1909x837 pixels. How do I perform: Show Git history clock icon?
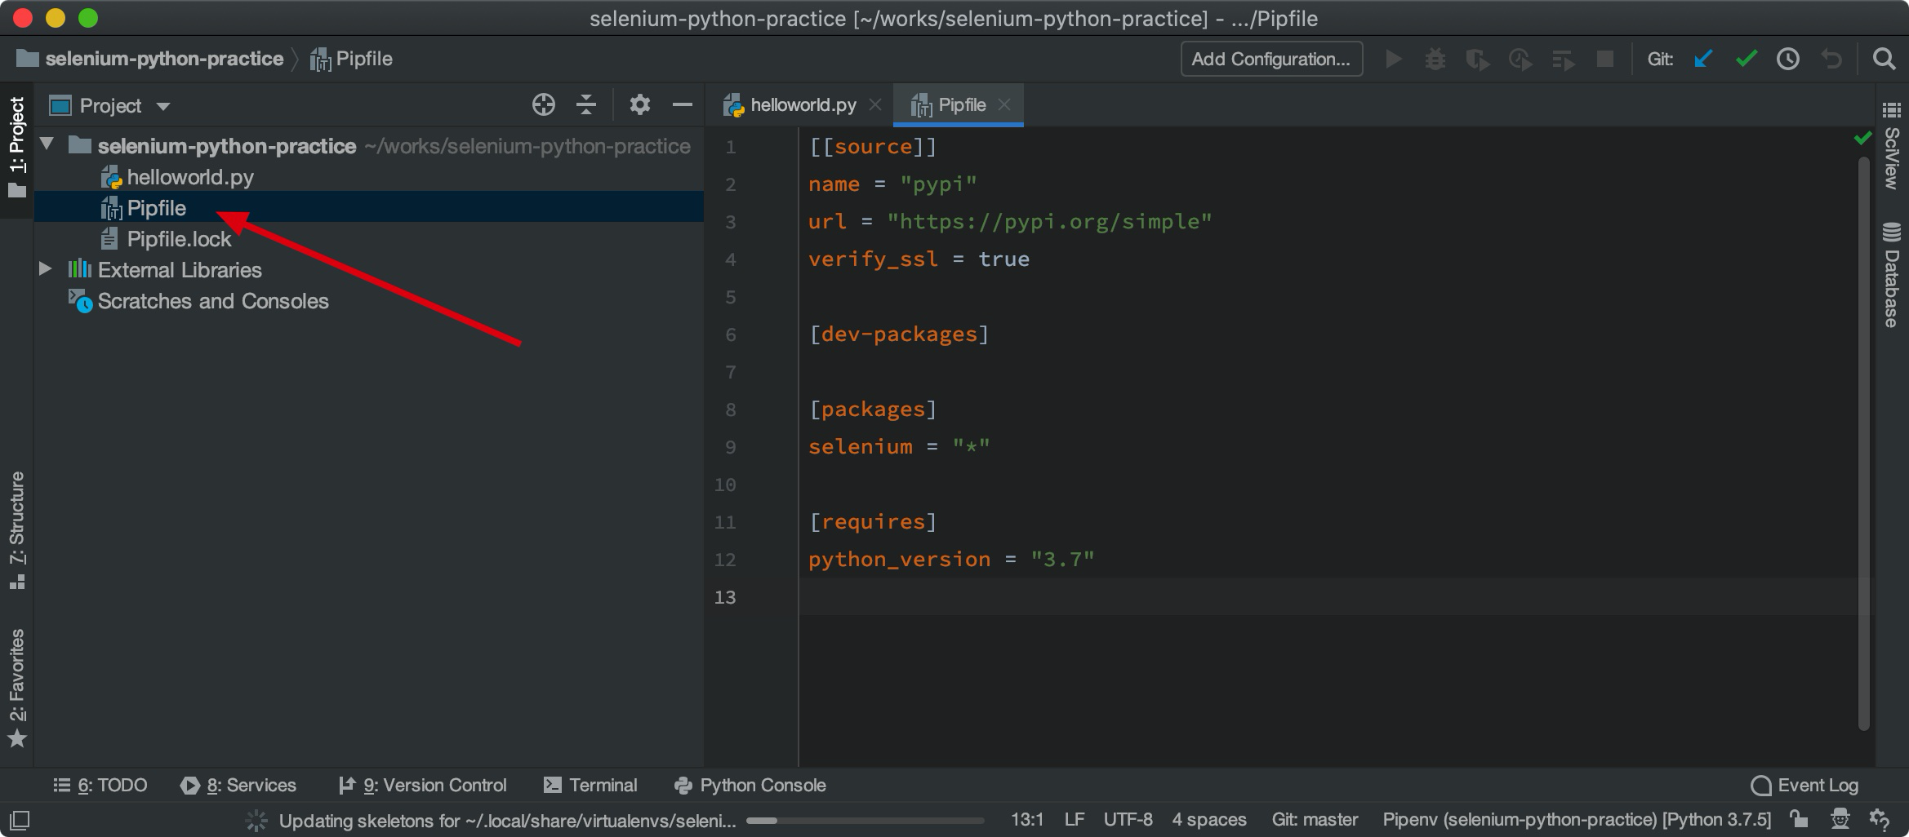pos(1788,59)
